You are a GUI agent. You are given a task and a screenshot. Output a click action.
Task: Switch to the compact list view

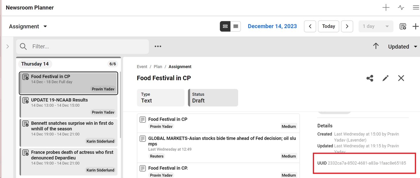(236, 26)
